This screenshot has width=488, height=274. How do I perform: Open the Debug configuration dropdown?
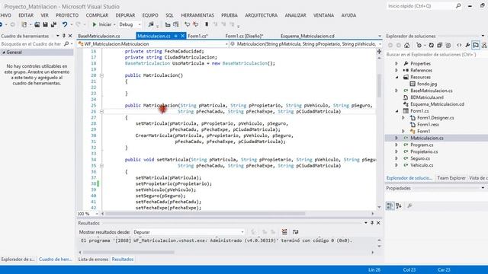pos(140,24)
